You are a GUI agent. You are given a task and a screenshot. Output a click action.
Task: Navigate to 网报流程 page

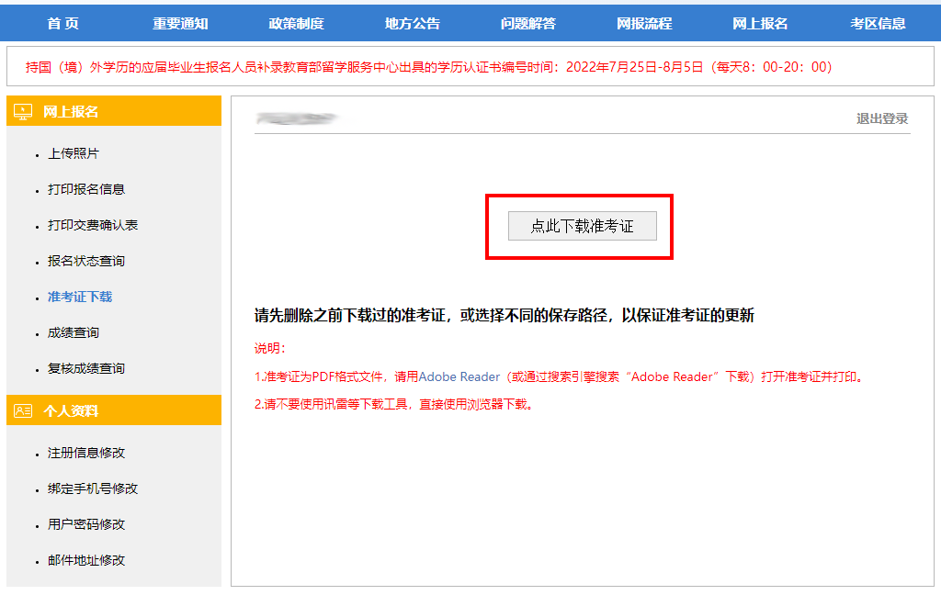click(644, 24)
